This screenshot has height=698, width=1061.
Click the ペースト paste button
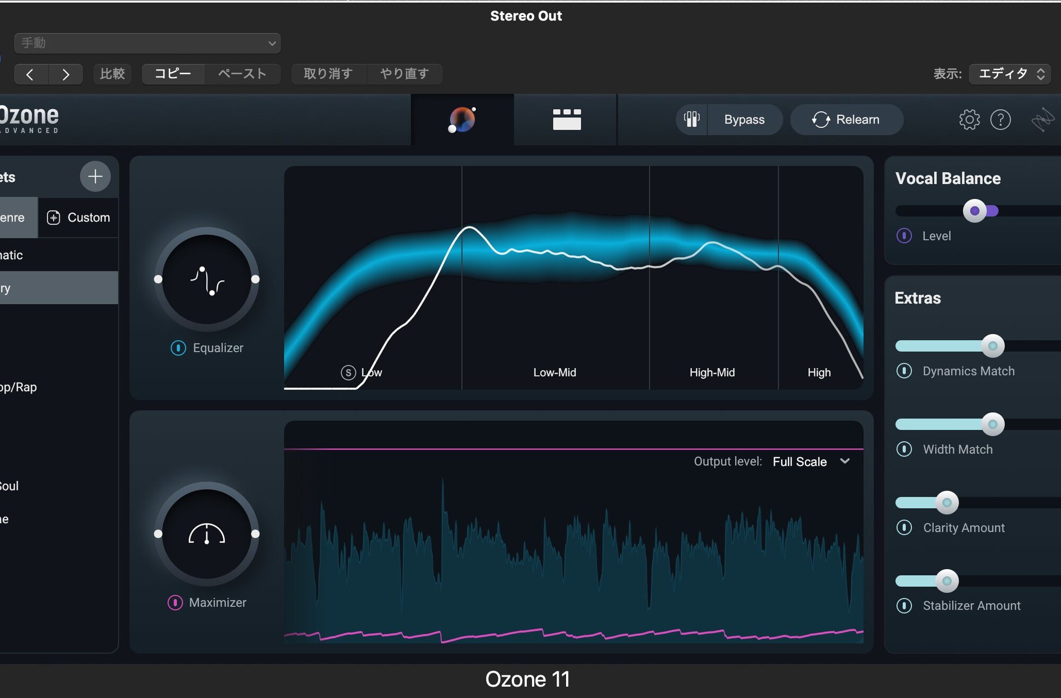click(x=242, y=74)
